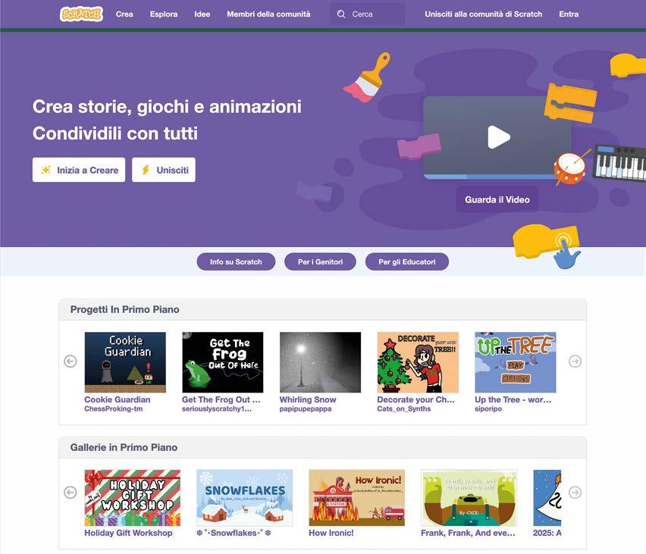
Task: Open Decorate your own tree thumbnail
Action: 418,362
